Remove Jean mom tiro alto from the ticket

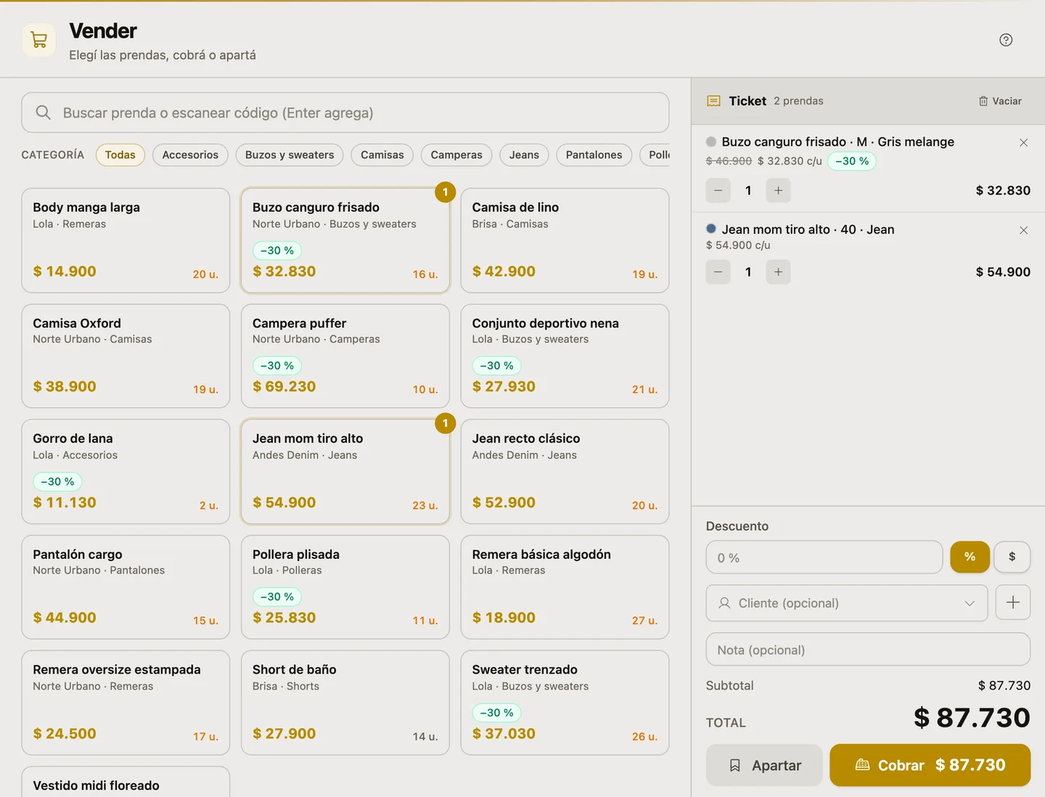point(1023,230)
